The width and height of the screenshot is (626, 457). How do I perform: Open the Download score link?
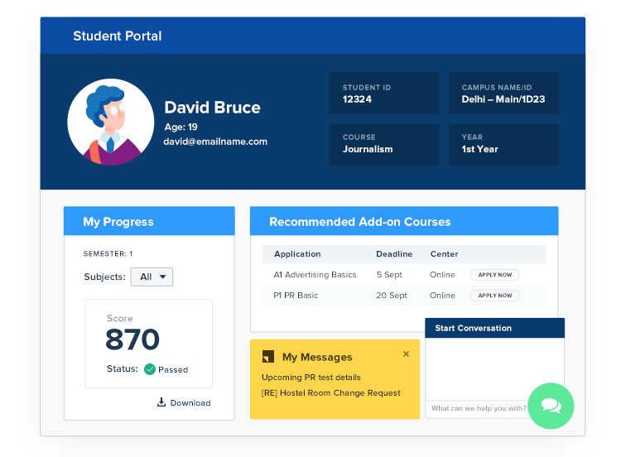click(190, 403)
